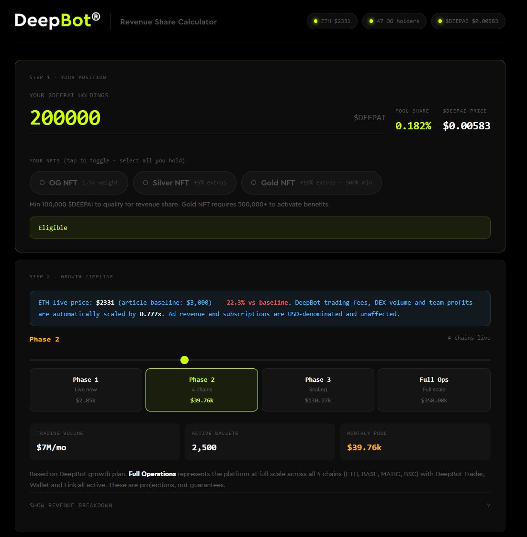Click 'STEP 1 - YOUR POSITION' label
The image size is (527, 537).
click(x=68, y=78)
